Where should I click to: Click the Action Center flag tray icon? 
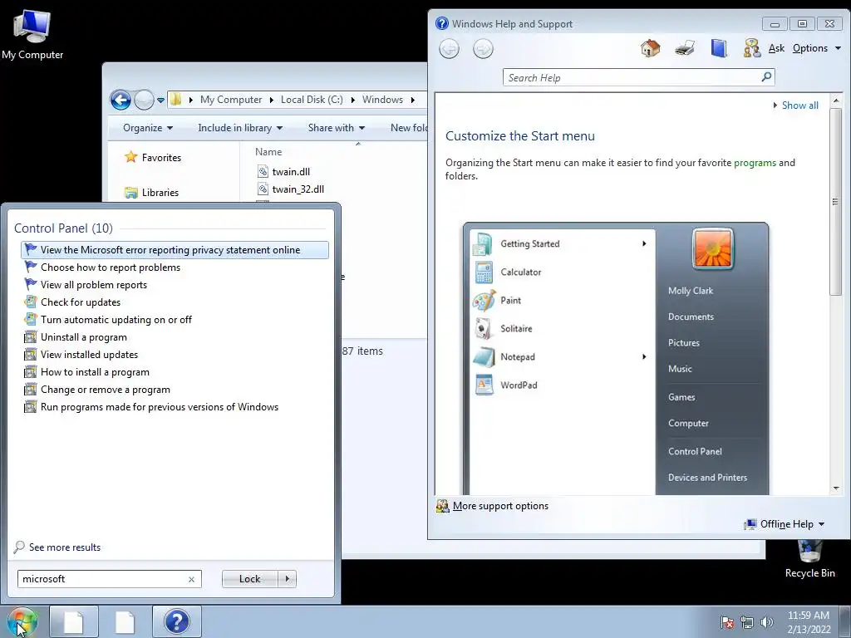point(727,622)
